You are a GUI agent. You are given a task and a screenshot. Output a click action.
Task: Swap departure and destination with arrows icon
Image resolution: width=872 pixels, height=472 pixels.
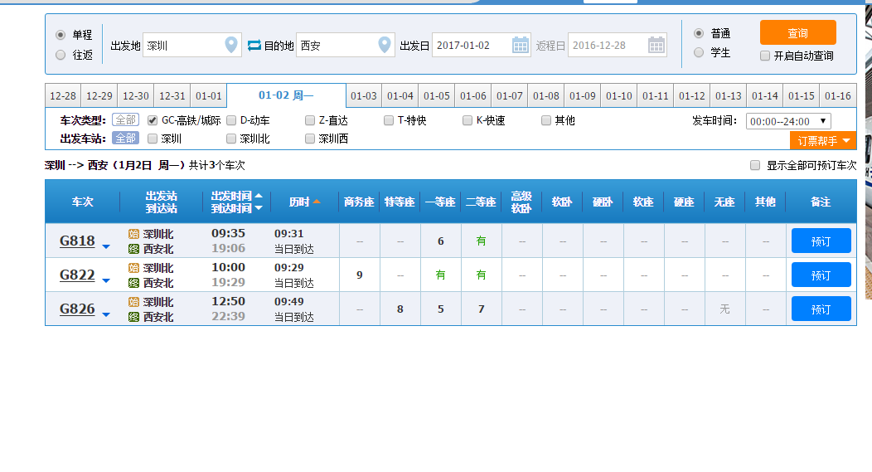[x=254, y=45]
